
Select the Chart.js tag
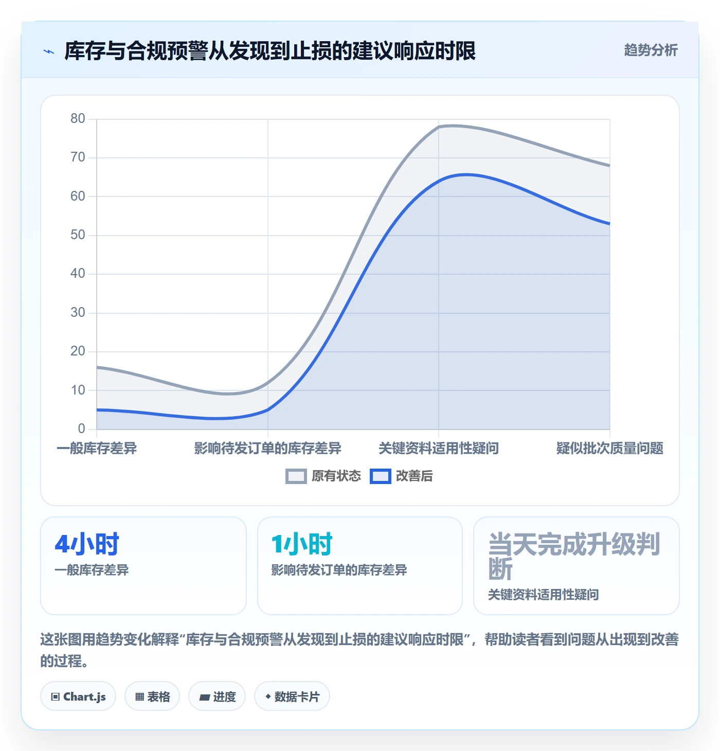pos(78,696)
